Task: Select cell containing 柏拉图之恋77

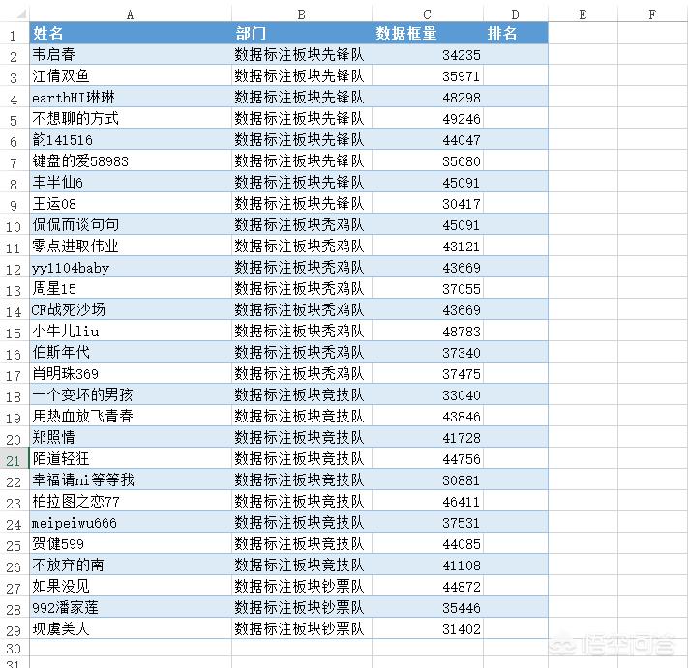Action: (131, 501)
